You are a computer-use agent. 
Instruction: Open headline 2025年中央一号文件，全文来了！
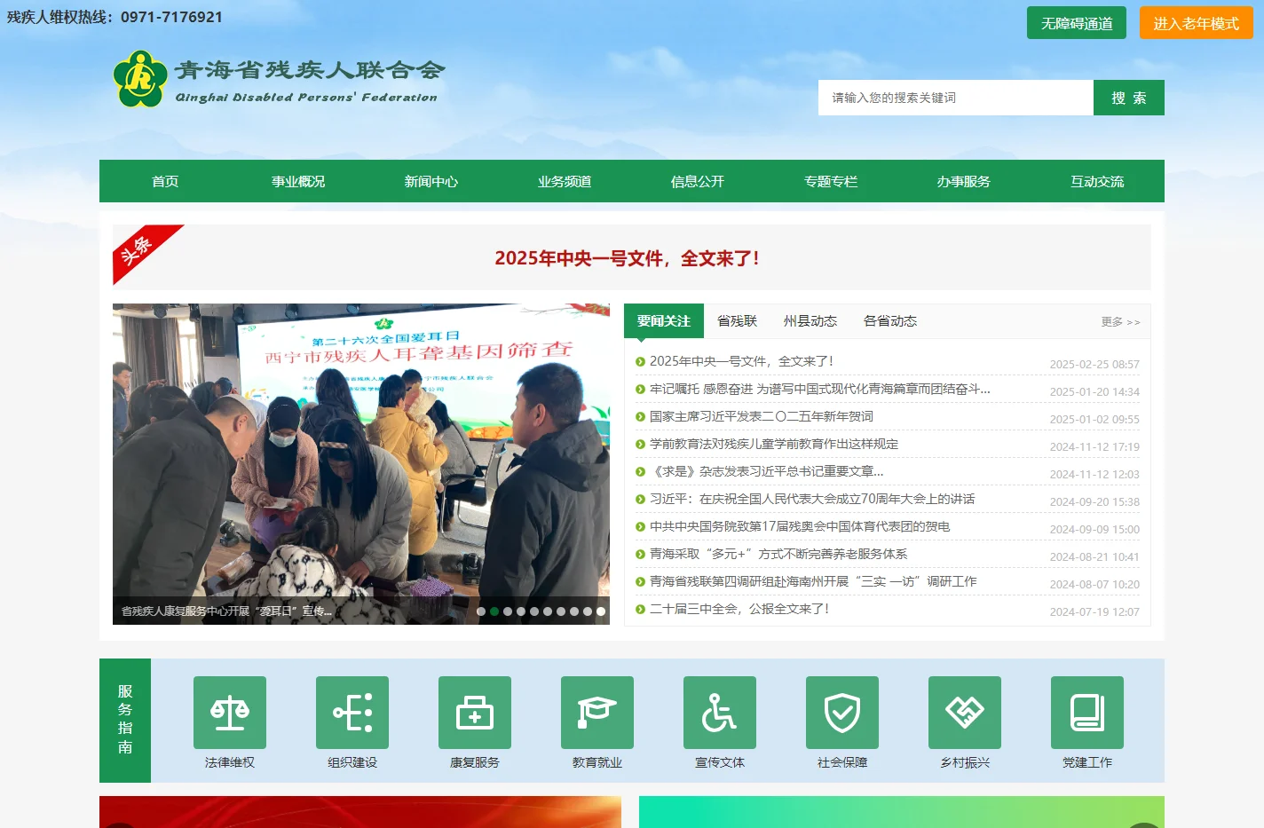coord(627,258)
